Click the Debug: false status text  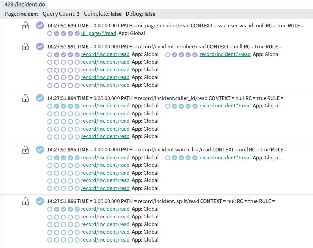coord(140,14)
